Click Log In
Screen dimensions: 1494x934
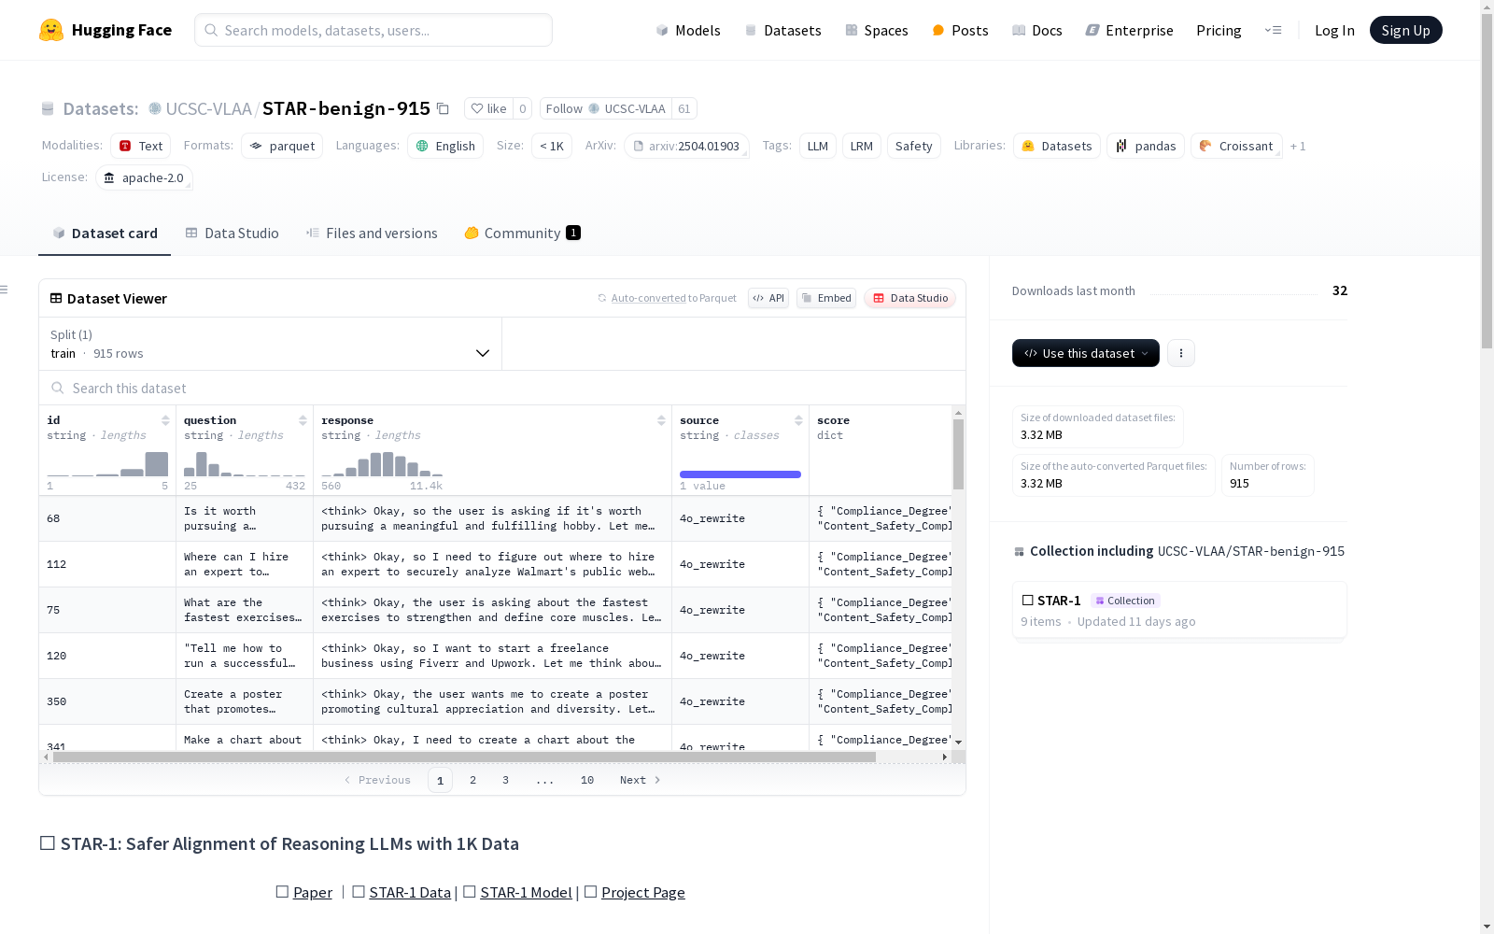(1334, 30)
